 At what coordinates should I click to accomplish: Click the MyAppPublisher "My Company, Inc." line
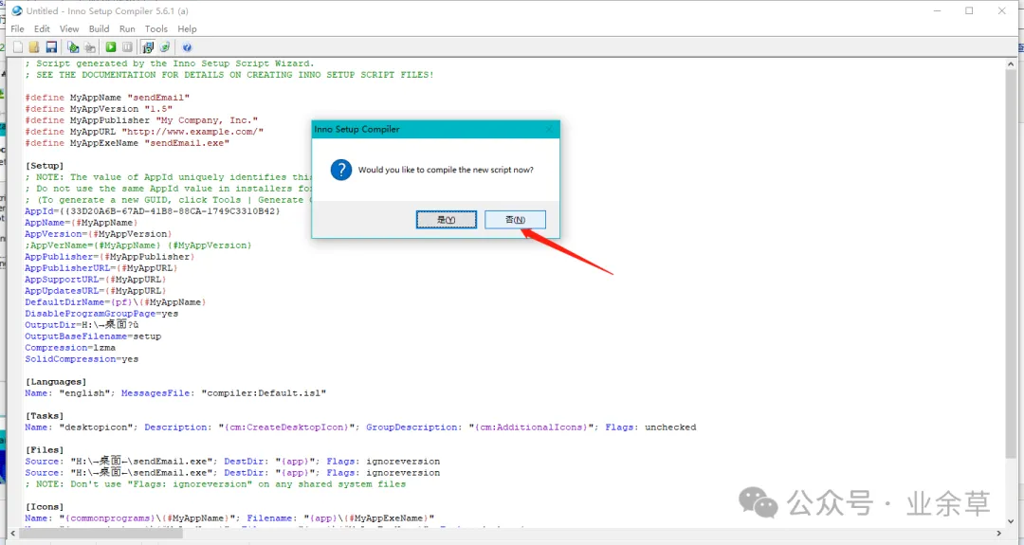(141, 120)
